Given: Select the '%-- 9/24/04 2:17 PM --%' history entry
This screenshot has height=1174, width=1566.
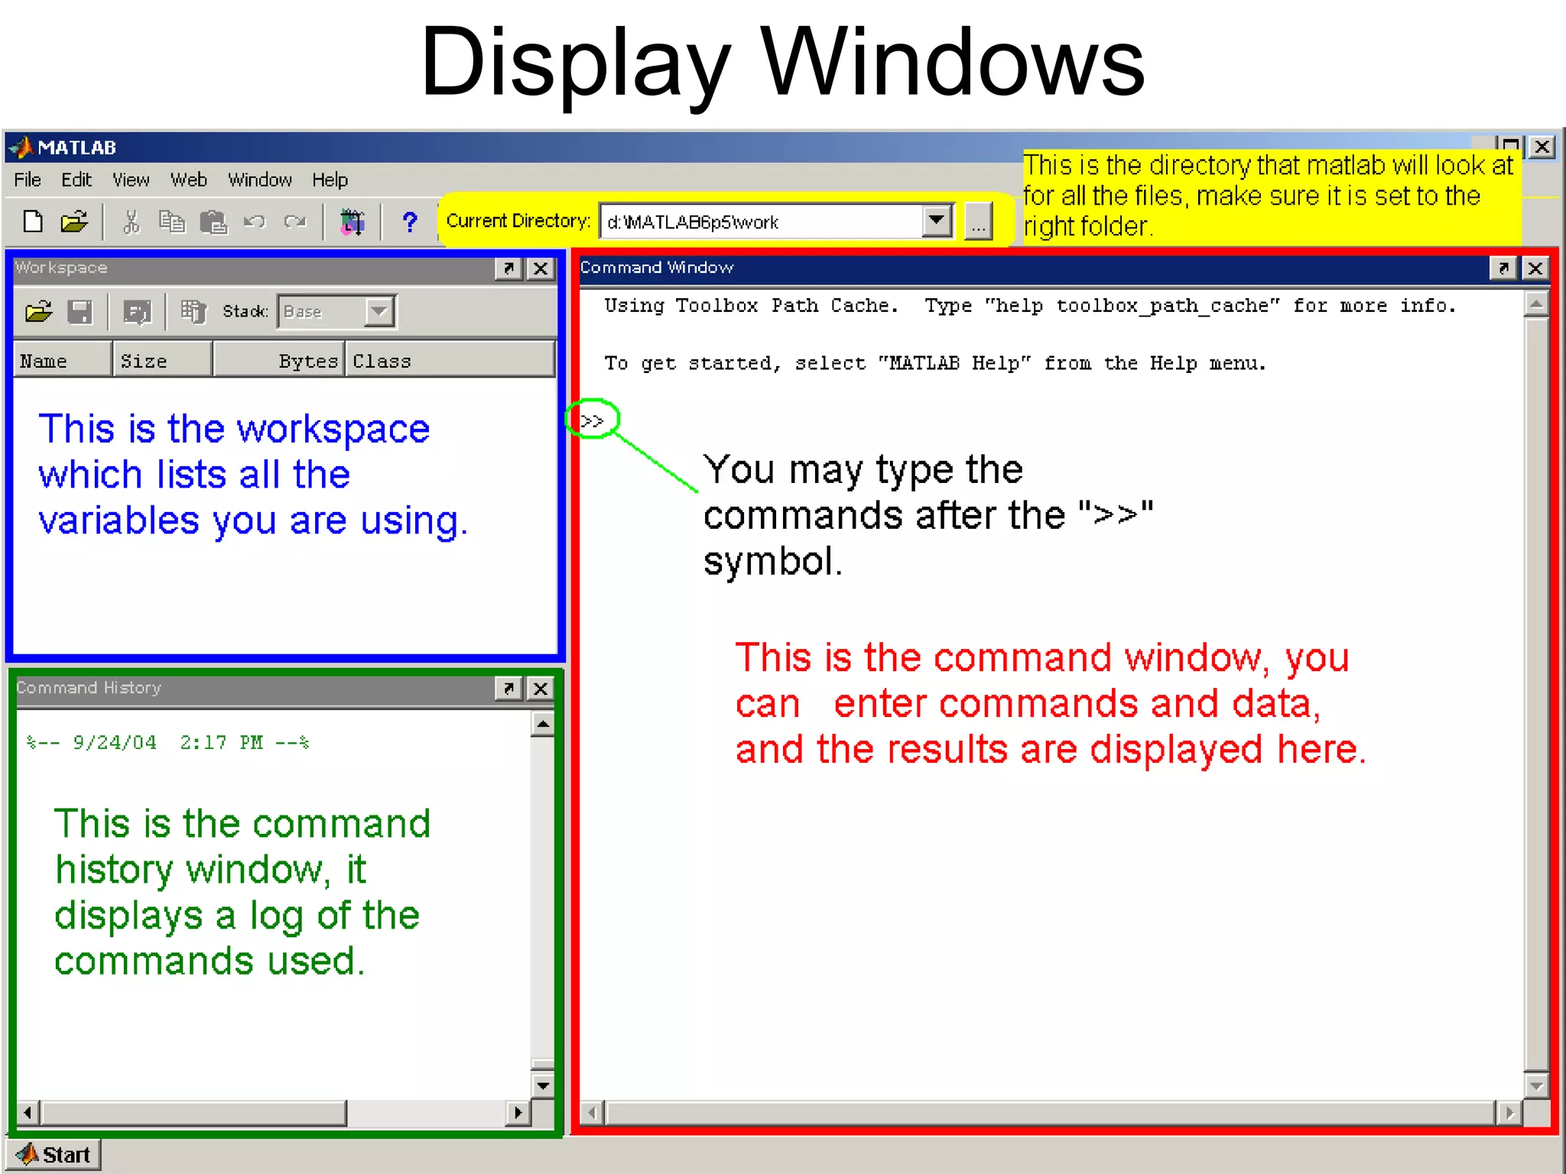Looking at the screenshot, I should [x=168, y=742].
